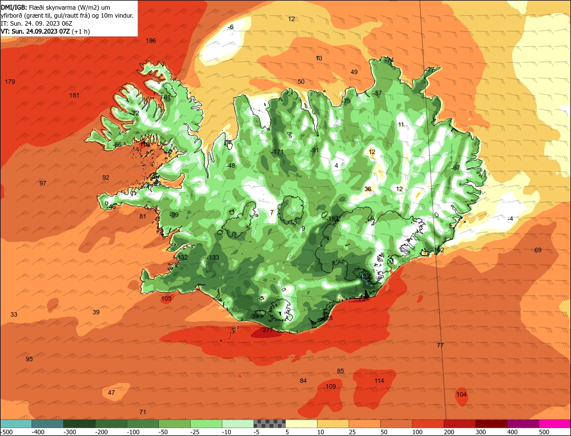Click the flux value 104 in the small red spot
The image size is (571, 436).
pos(461,394)
